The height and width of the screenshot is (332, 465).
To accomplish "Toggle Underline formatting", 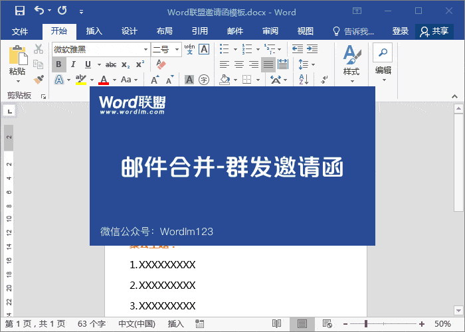I will click(88, 64).
